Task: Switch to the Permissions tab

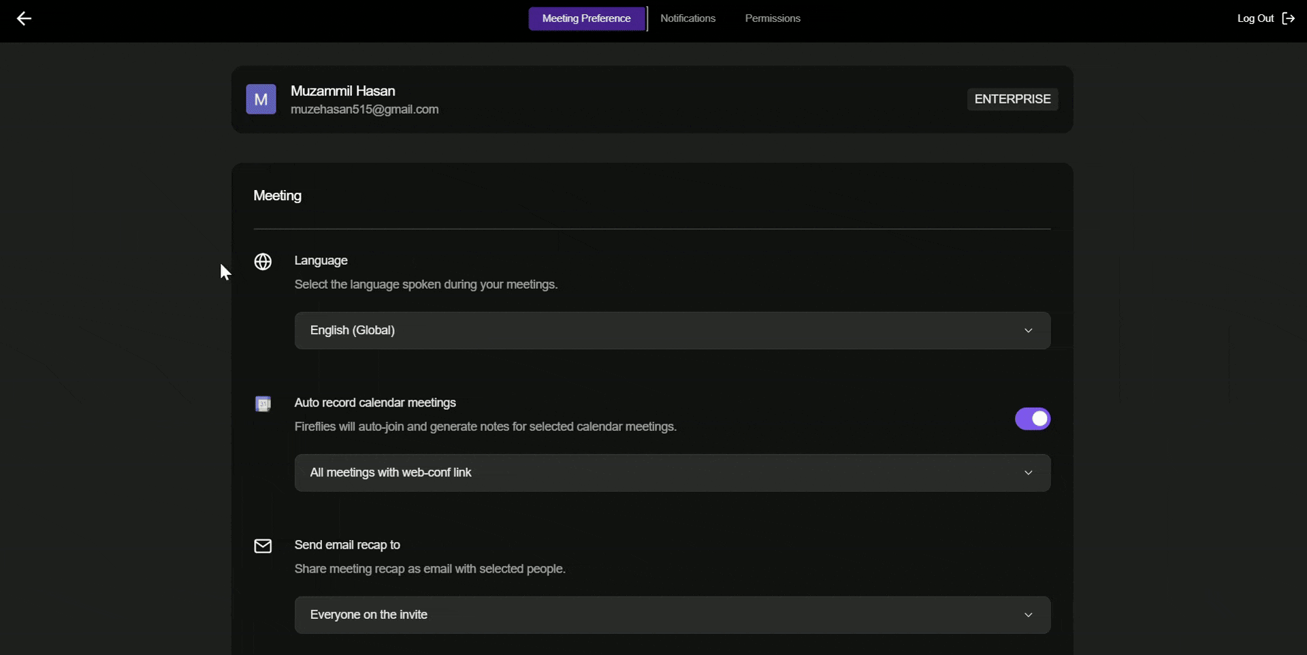Action: click(x=773, y=18)
